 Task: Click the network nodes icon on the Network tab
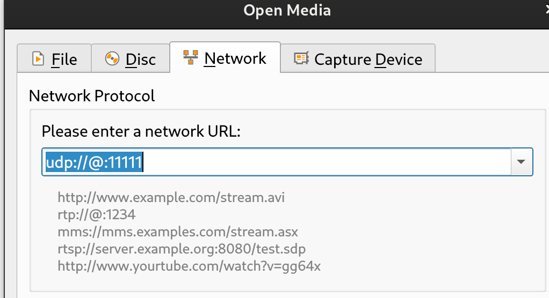pos(190,57)
